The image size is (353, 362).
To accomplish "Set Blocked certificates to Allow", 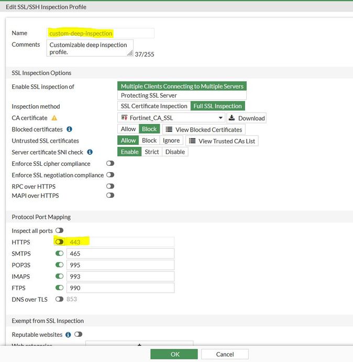I will [128, 129].
